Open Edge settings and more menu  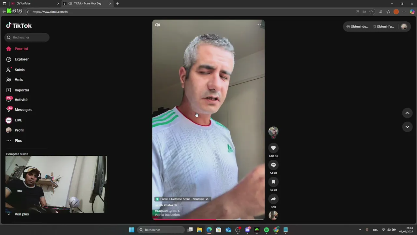[404, 12]
